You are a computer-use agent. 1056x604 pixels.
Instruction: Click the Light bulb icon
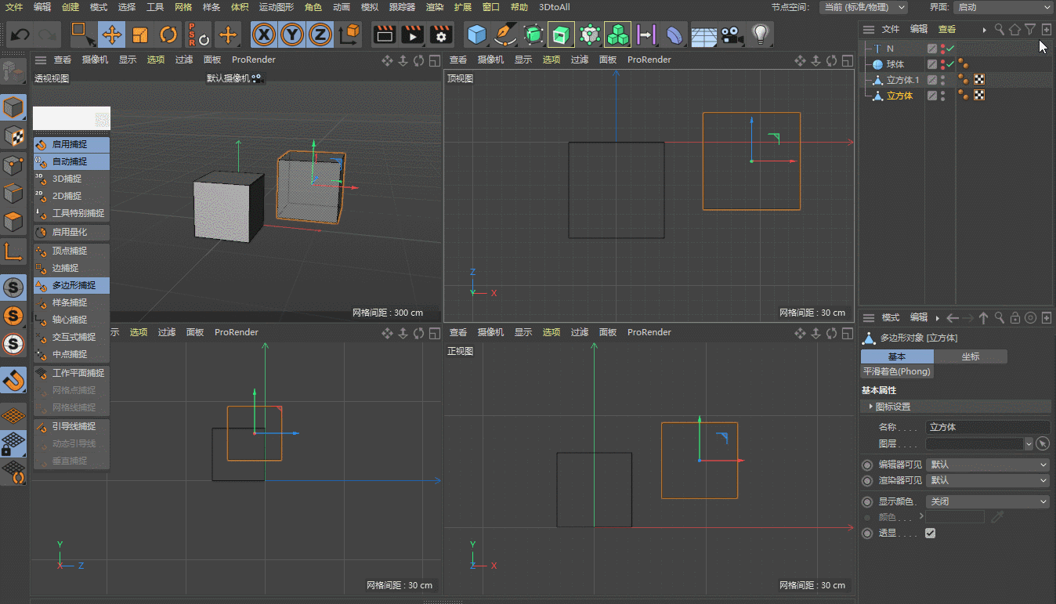click(759, 34)
